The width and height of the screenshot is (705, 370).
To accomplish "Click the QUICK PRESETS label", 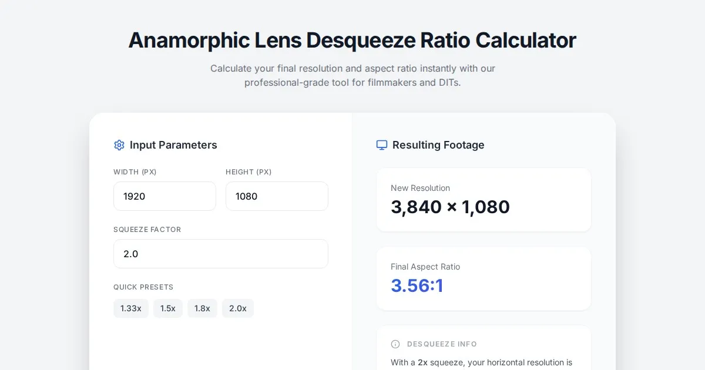I will click(x=143, y=287).
